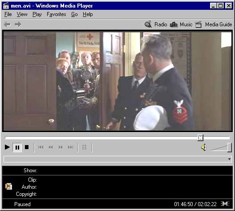Open the Help menu

[88, 14]
